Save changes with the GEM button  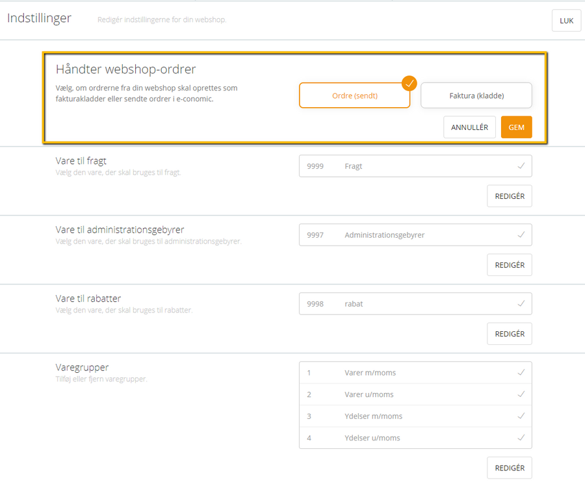[x=516, y=127]
